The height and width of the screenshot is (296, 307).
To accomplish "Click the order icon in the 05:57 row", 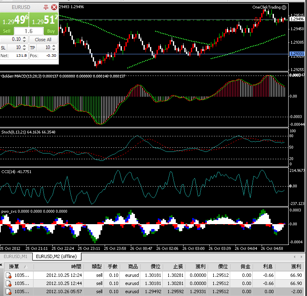I will (x=9, y=292).
